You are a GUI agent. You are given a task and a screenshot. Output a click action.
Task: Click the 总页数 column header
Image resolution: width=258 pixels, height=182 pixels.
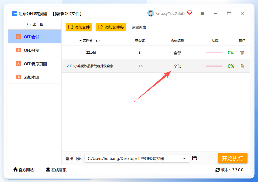tap(140, 40)
